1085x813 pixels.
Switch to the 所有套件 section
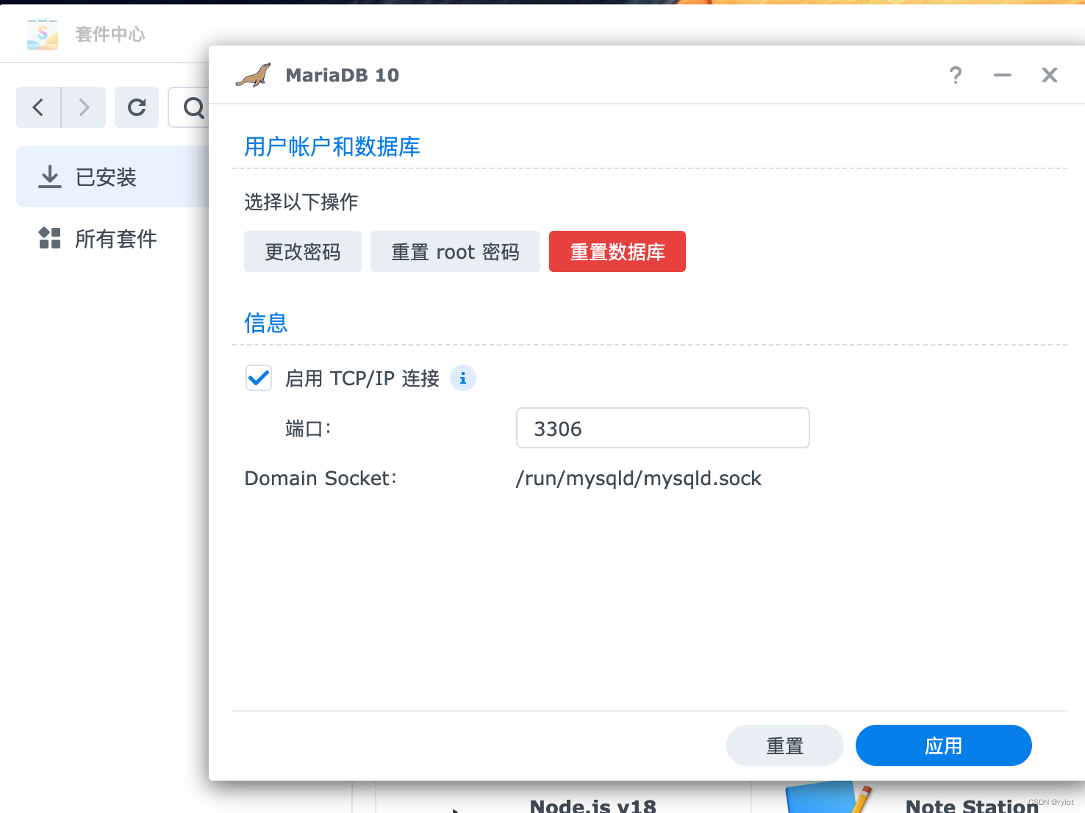tap(115, 238)
